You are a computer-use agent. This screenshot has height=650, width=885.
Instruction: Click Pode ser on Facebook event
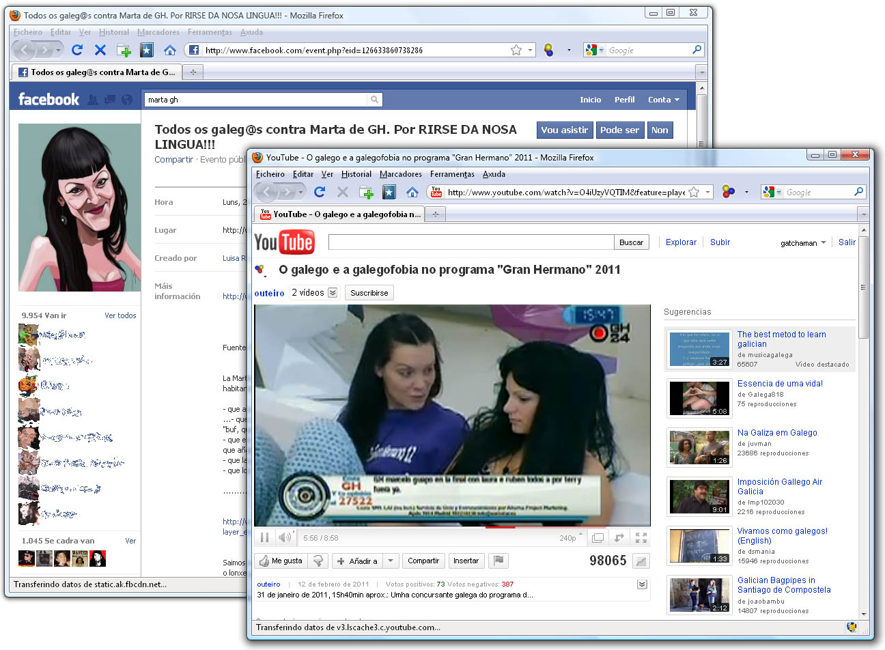tap(620, 130)
